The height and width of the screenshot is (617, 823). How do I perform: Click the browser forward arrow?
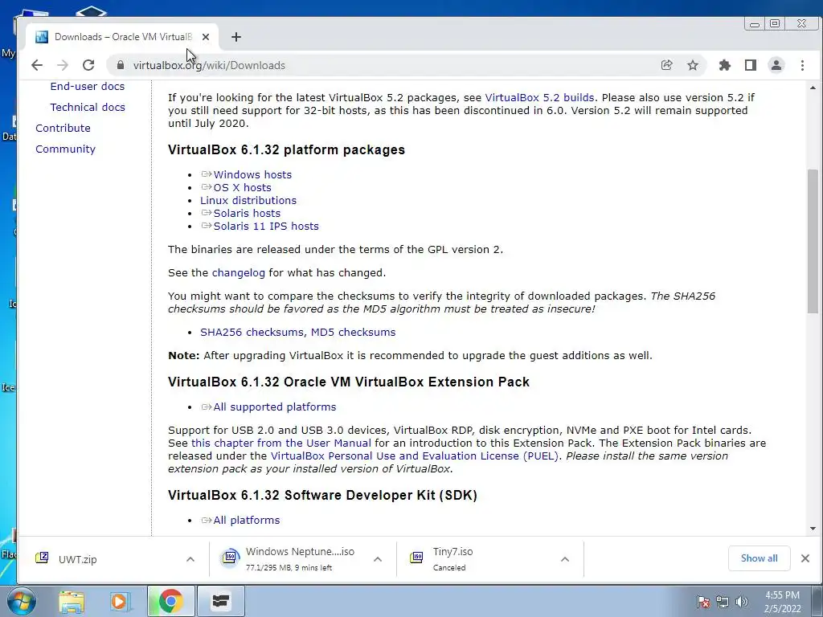(x=63, y=65)
